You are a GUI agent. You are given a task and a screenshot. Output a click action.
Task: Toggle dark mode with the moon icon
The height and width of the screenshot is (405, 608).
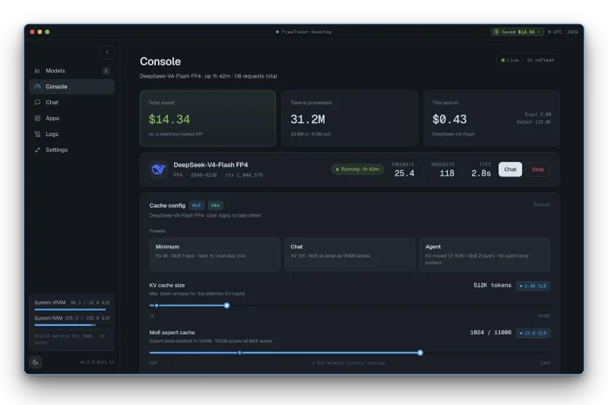[35, 362]
